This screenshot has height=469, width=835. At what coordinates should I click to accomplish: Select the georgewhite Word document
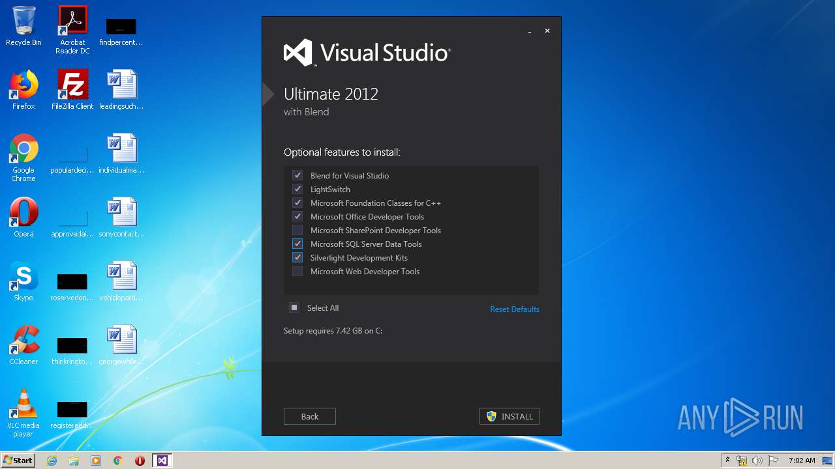(121, 345)
